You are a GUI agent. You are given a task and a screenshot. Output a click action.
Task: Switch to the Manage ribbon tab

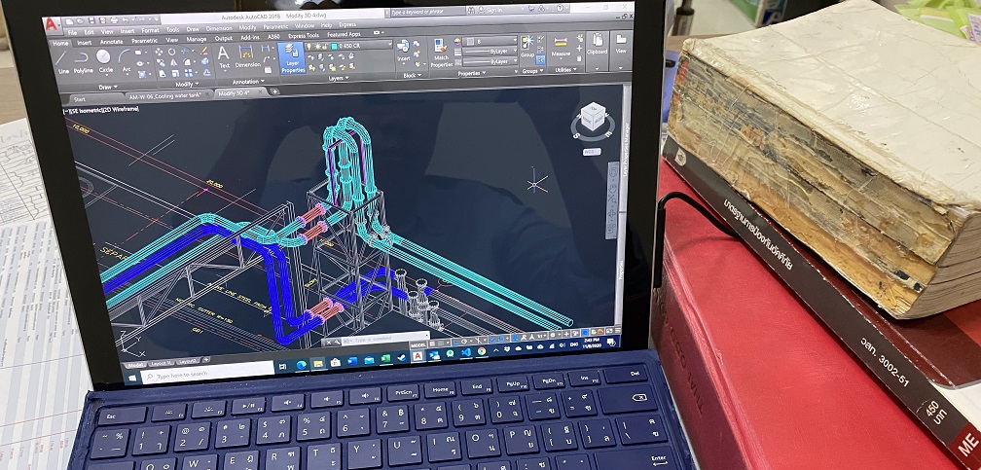tap(197, 39)
